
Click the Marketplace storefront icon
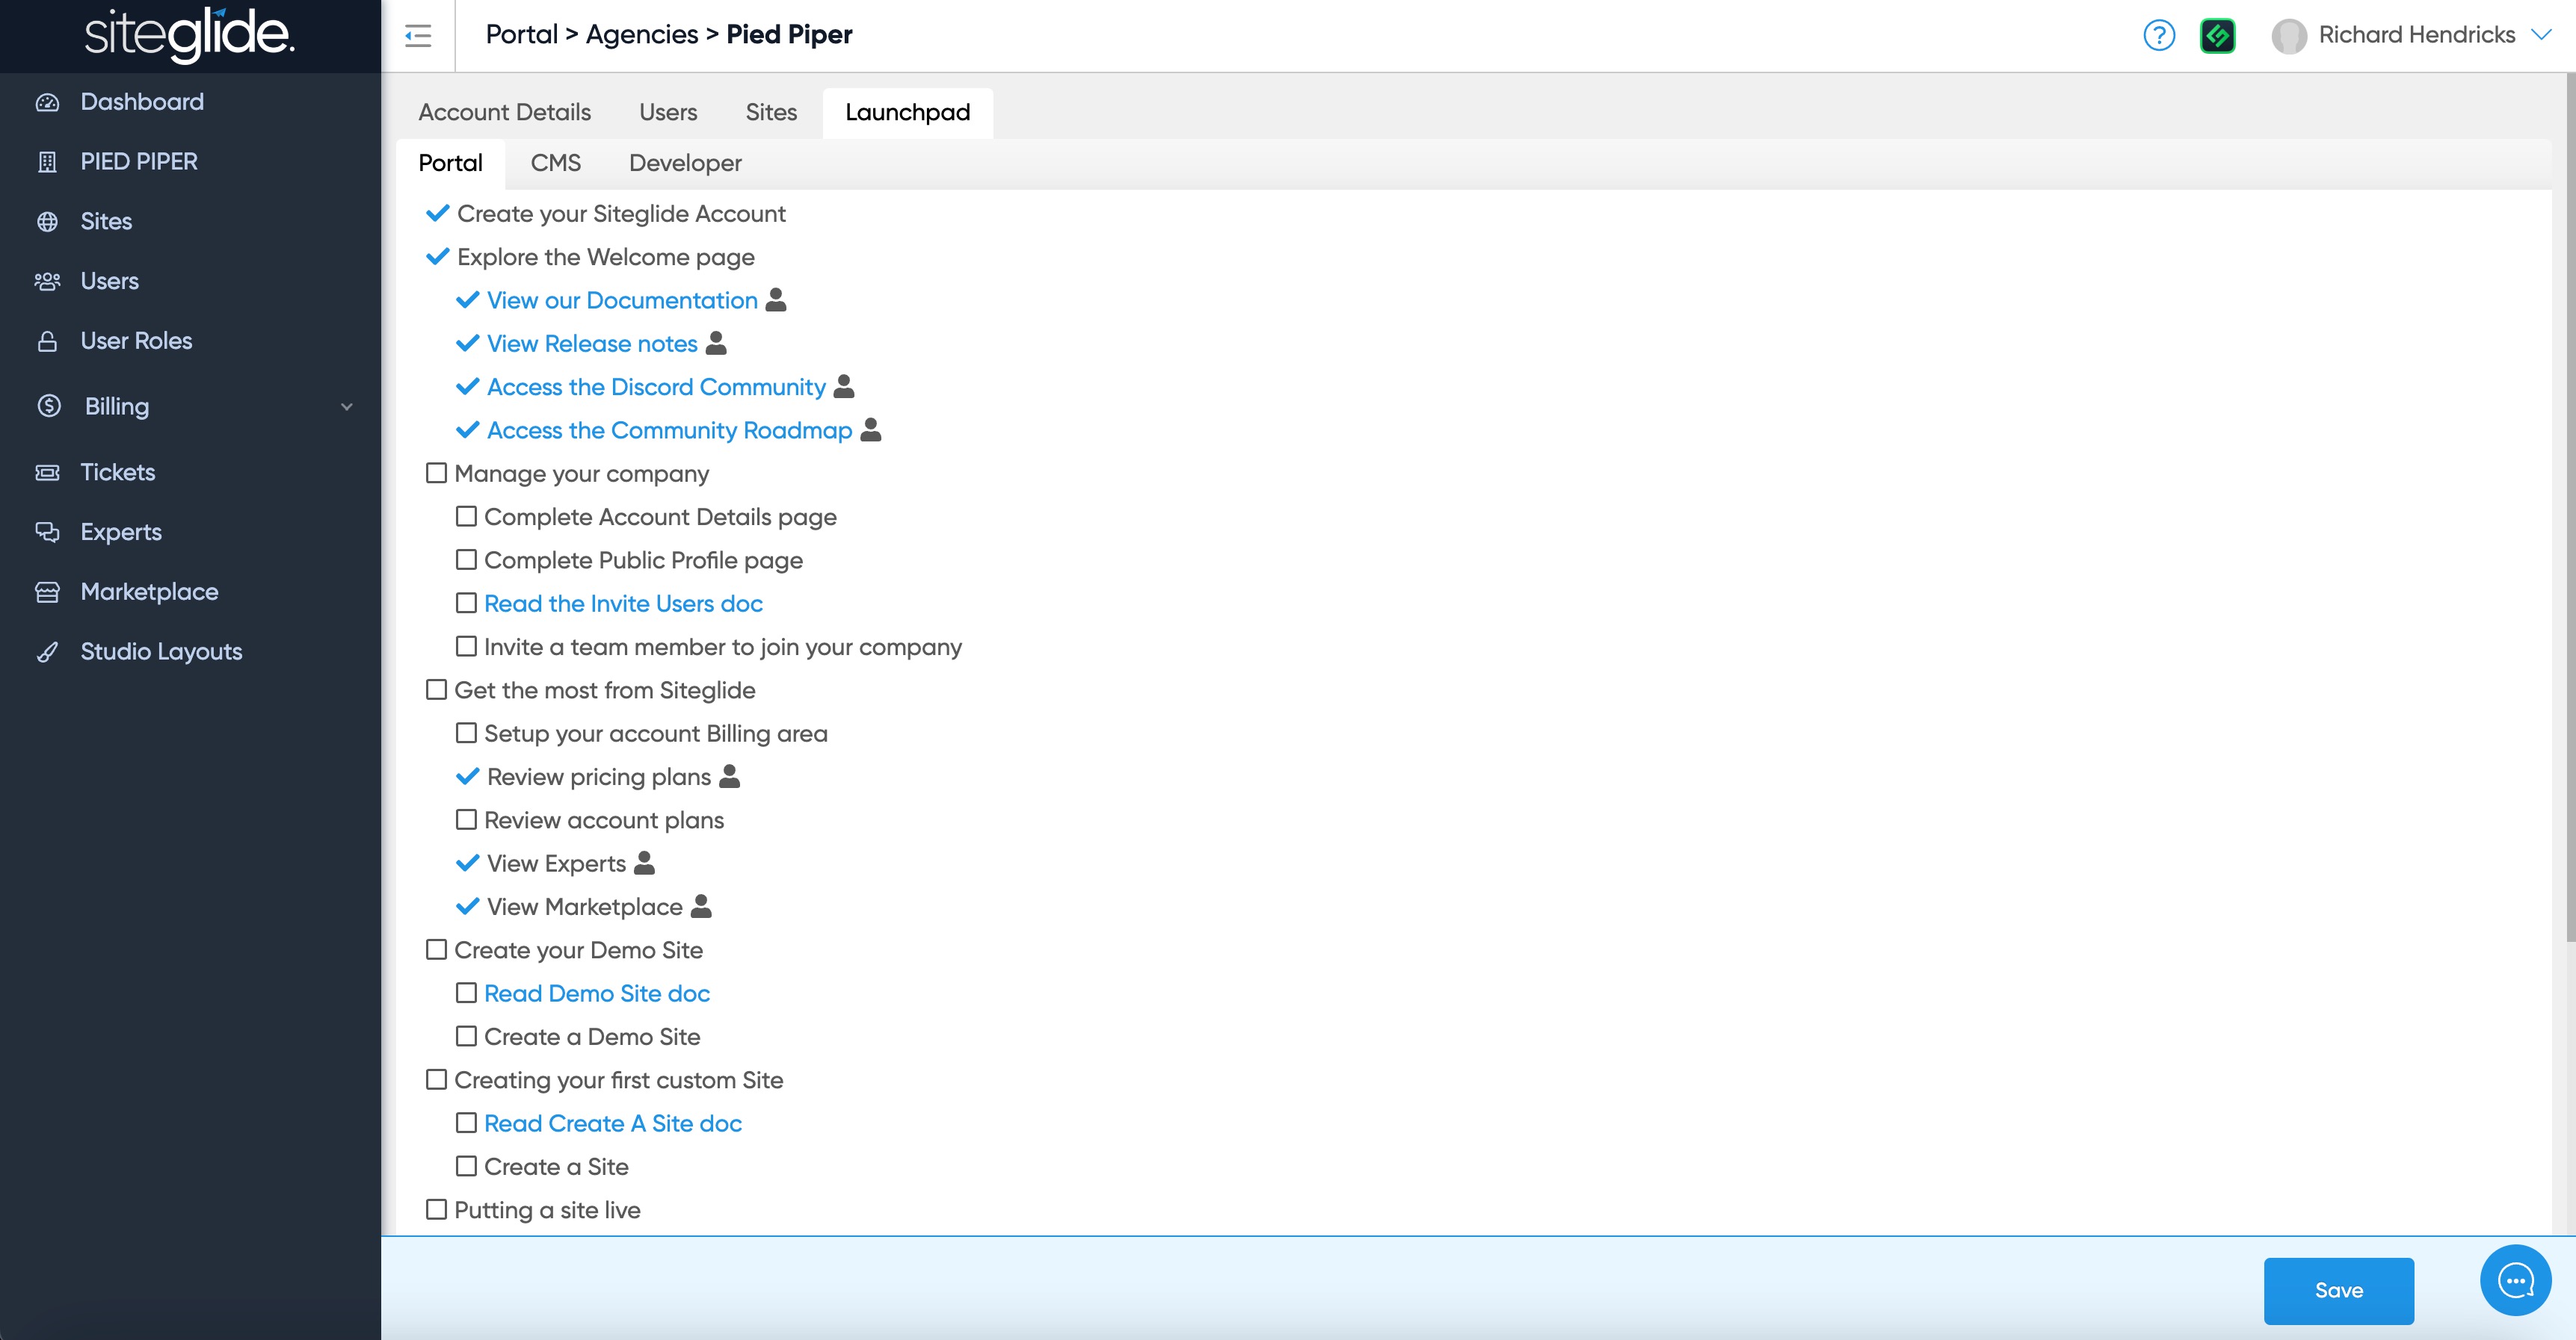click(47, 592)
